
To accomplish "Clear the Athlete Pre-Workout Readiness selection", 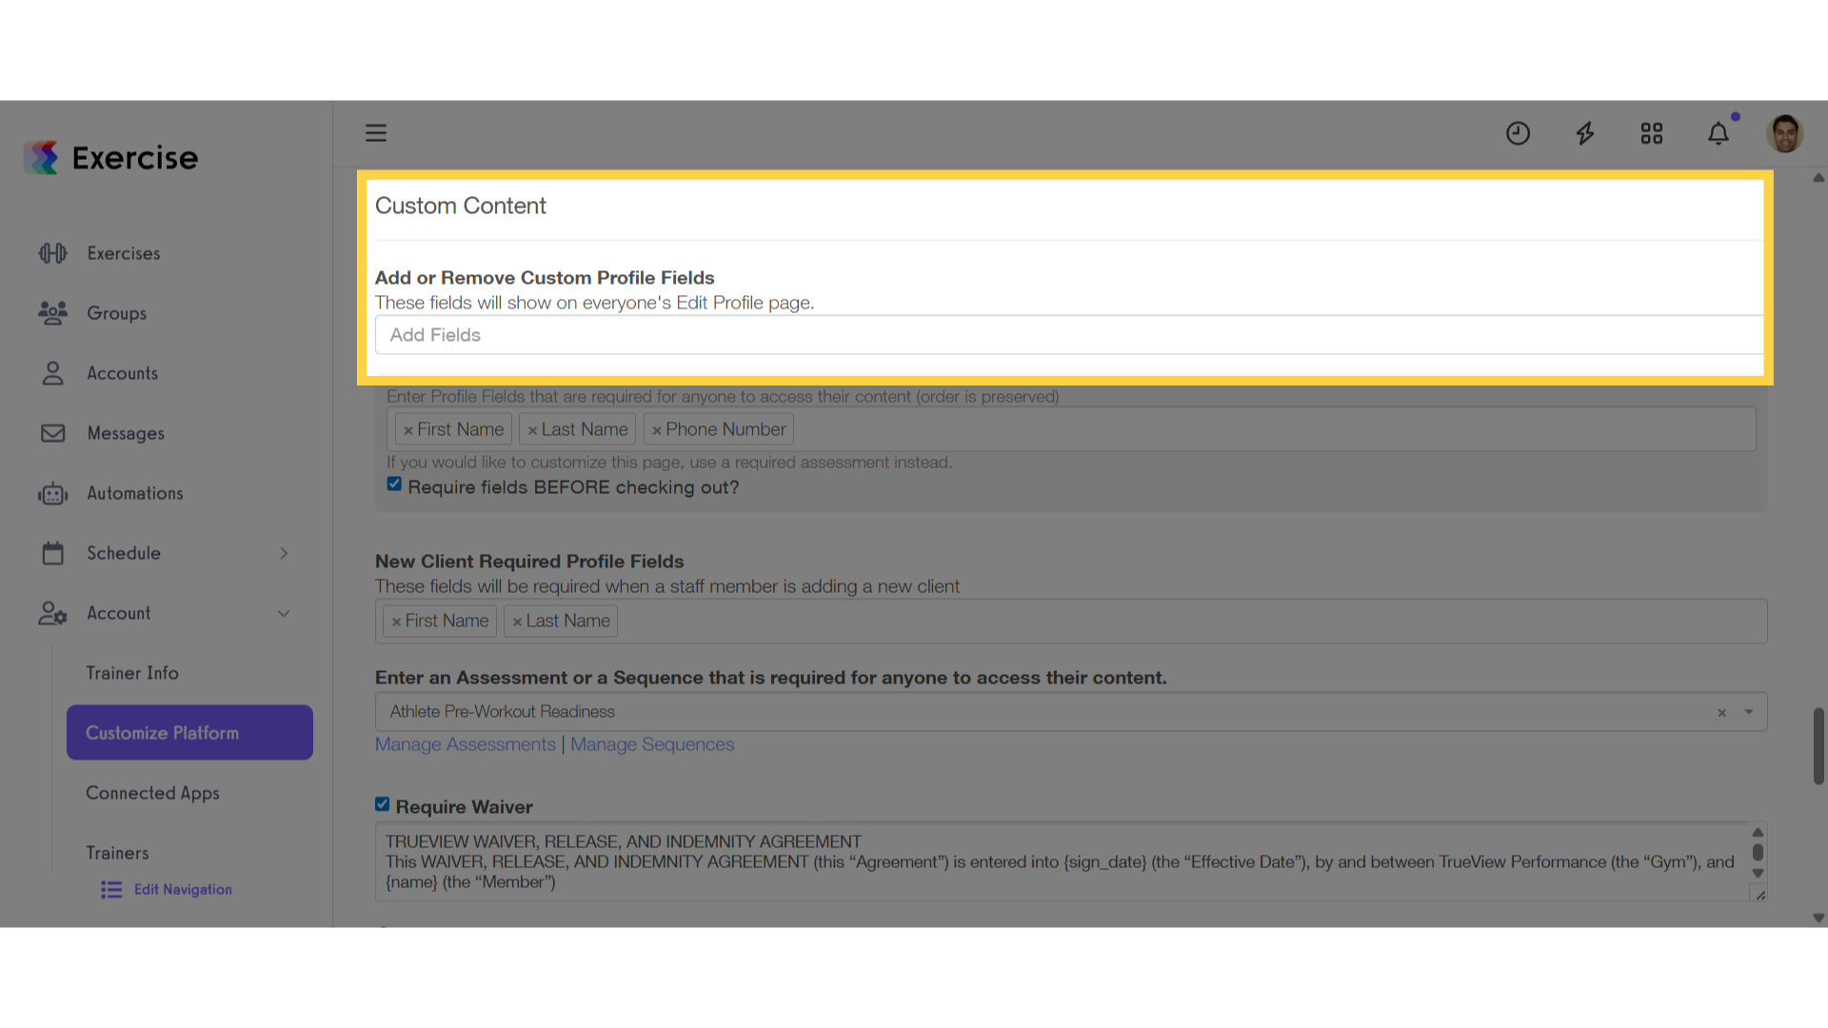I will pyautogui.click(x=1721, y=712).
